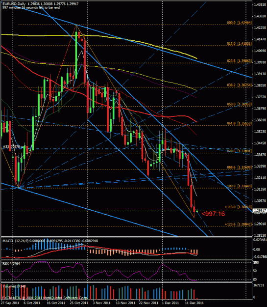Click the 1.41470 price axis value
267x307 pixels.
click(260, 39)
